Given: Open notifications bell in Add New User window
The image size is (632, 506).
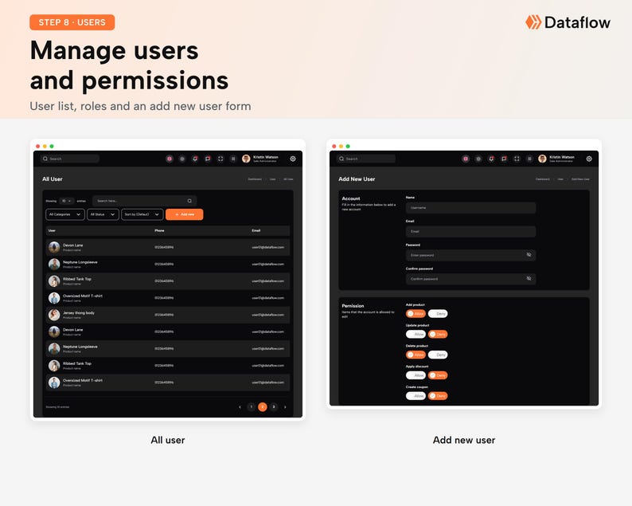Looking at the screenshot, I should (491, 159).
